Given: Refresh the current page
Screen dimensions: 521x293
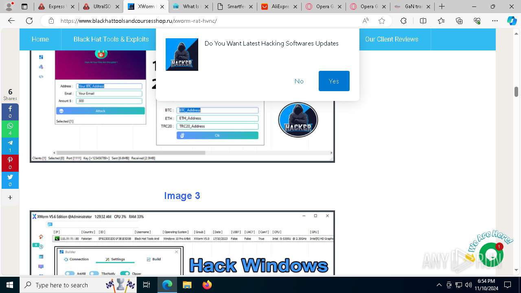Looking at the screenshot, I should click(x=29, y=21).
